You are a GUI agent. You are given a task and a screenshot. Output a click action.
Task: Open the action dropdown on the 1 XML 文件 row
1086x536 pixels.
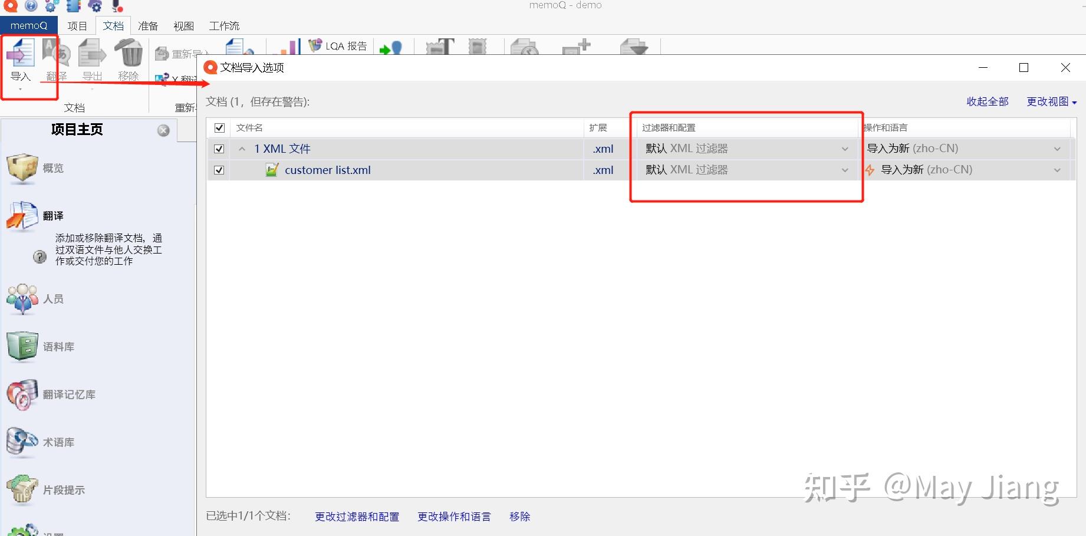[x=1057, y=149]
